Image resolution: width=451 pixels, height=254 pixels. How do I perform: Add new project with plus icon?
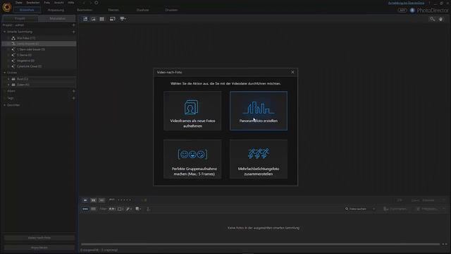[x=73, y=25]
